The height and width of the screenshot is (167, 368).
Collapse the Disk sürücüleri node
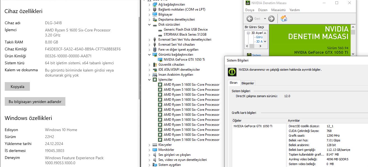click(x=149, y=24)
